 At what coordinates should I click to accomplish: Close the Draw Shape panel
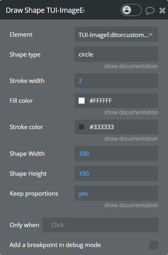(x=162, y=10)
